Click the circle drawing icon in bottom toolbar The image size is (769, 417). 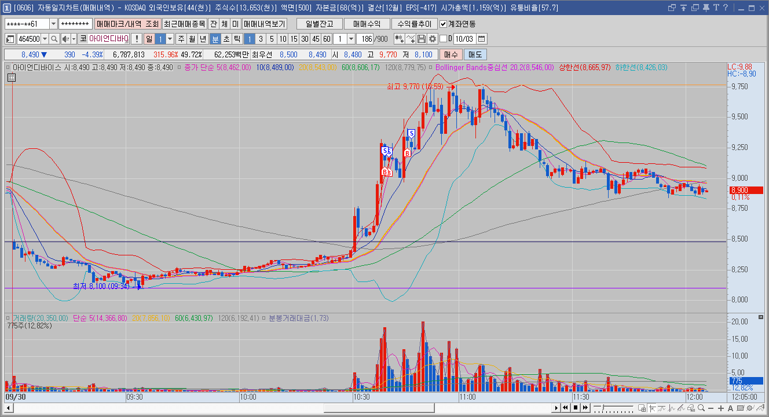click(750, 408)
